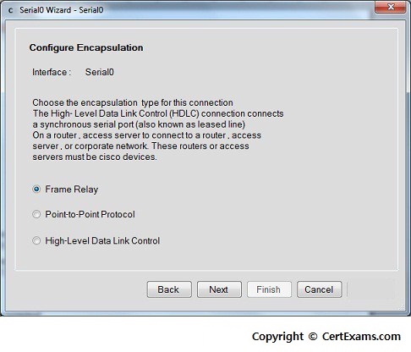Click the 'Point-to-Point Protocol' label text
Screen dimensions: 411x352
(90, 214)
